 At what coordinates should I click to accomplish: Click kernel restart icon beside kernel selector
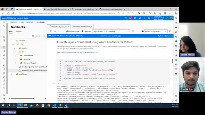tap(170, 31)
